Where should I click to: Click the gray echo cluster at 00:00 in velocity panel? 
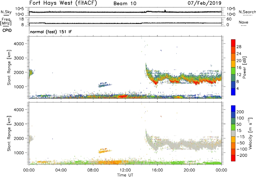31,139
